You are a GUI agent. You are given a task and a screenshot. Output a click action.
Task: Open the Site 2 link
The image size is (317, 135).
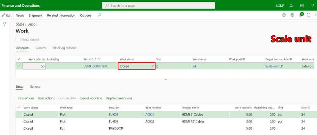click(157, 66)
